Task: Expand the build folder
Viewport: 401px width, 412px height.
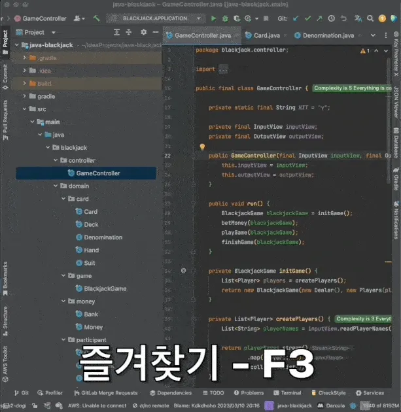Action: 24,83
